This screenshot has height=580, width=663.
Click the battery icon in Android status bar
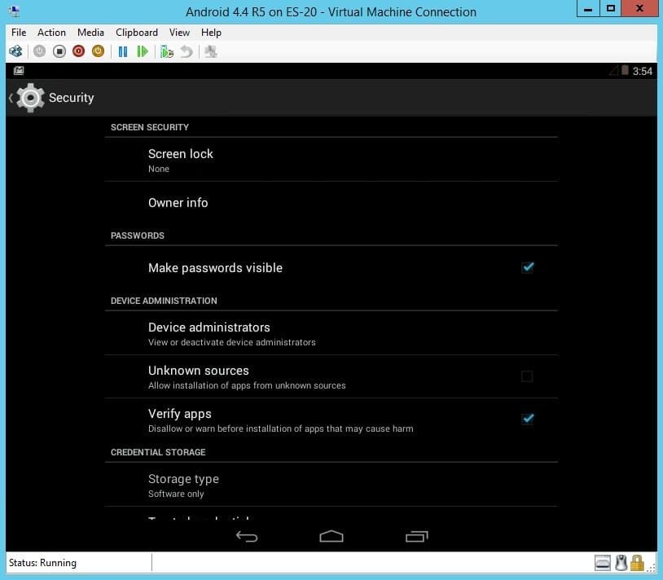pyautogui.click(x=625, y=70)
